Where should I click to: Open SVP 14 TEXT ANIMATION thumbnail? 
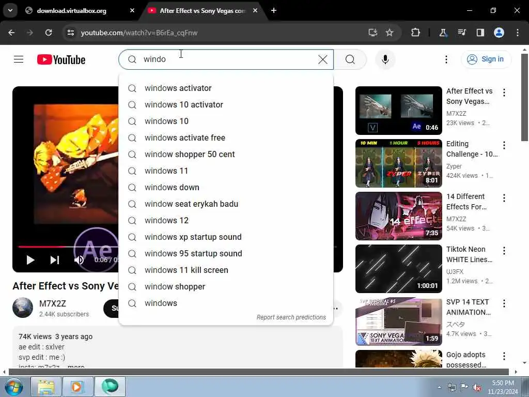[x=398, y=322]
